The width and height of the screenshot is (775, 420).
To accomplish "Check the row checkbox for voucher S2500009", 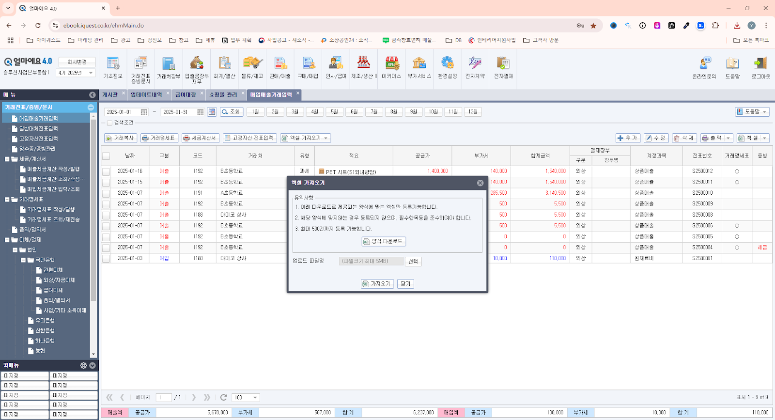I will (x=106, y=204).
